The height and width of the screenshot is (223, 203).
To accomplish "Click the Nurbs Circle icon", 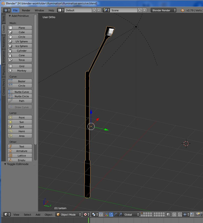I will [11, 96].
